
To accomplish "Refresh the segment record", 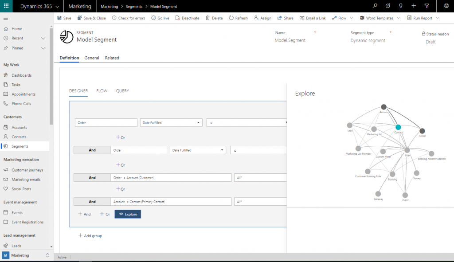I will [238, 18].
